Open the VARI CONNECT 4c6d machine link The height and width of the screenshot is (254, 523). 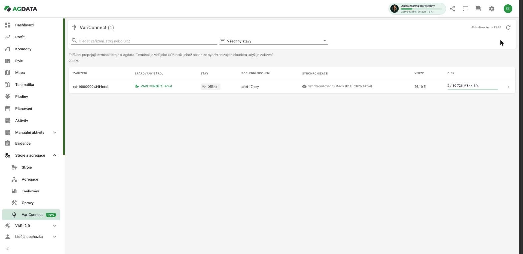click(x=154, y=86)
